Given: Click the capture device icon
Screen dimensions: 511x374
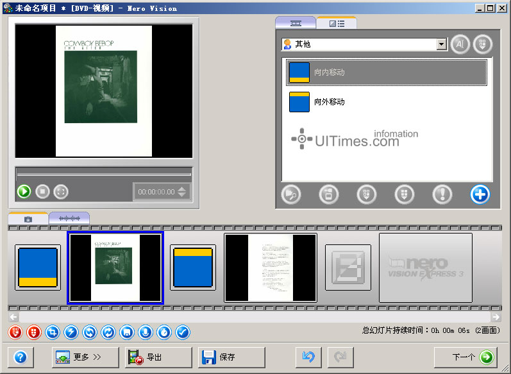Looking at the screenshot, I should [329, 194].
